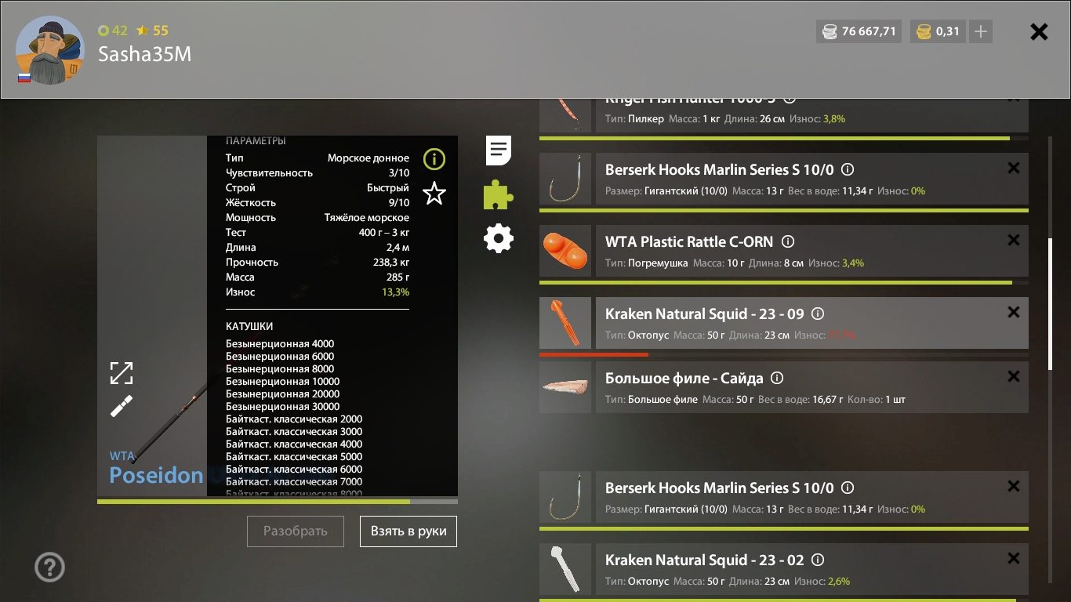This screenshot has width=1071, height=602.
Task: Open the description notes tab
Action: point(499,150)
